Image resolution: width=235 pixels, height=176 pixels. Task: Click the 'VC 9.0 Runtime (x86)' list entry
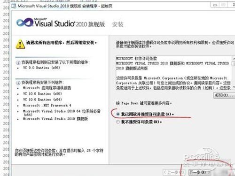click(41, 68)
